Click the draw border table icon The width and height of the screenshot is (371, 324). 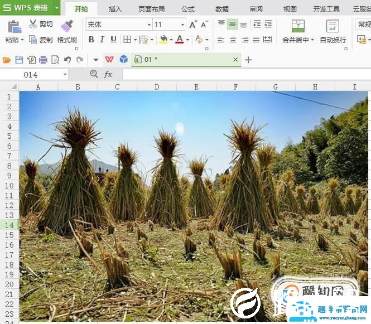point(143,40)
